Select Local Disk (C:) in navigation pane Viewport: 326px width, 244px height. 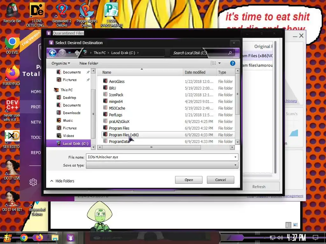[x=68, y=143]
